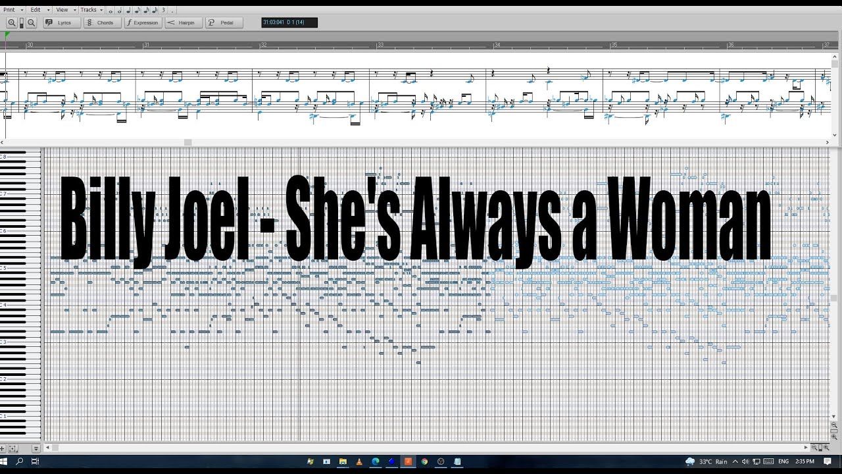Click the Pedal button
842x474 pixels.
click(x=224, y=22)
